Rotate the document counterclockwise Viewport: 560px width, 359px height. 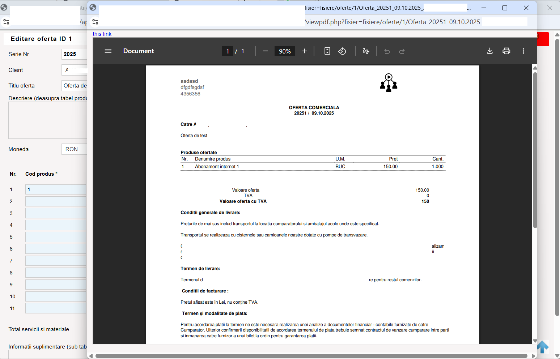click(x=342, y=51)
